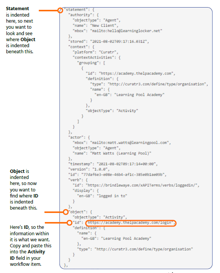Click the "actor" key line

pos(79,137)
